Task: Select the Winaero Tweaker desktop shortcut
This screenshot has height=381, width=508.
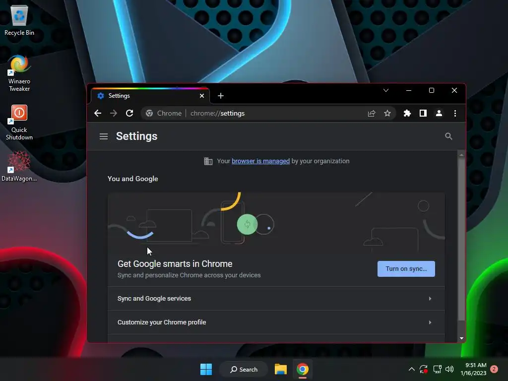Action: pos(19,73)
